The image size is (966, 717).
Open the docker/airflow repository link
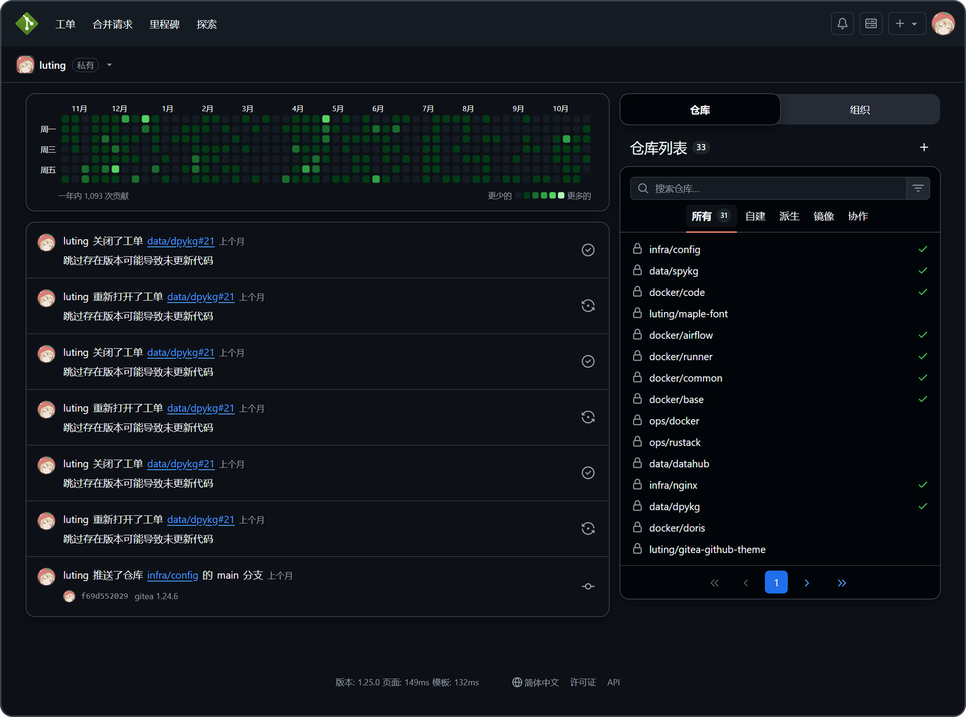point(680,335)
